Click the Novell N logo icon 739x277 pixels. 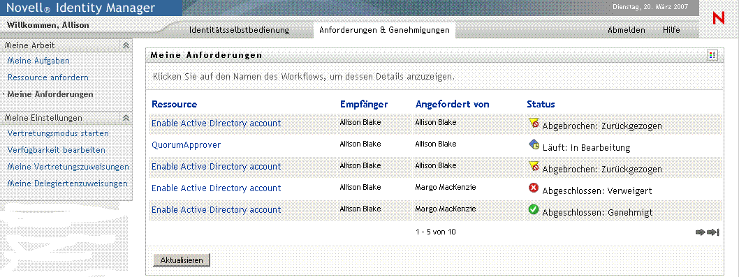pos(718,18)
